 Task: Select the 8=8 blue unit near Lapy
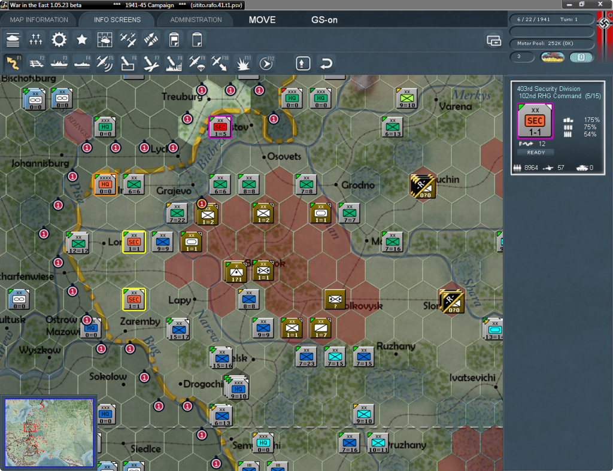(x=249, y=299)
